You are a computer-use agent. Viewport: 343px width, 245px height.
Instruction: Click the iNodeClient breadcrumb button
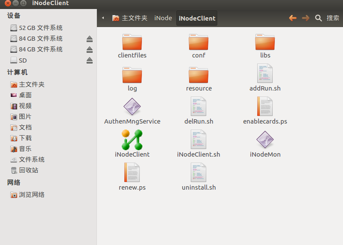(x=197, y=18)
